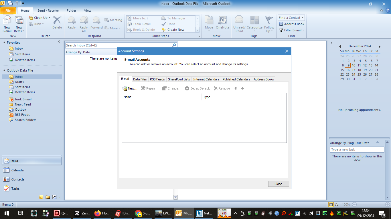Switch to the Internet Calendars tab
The width and height of the screenshot is (391, 219).
206,79
